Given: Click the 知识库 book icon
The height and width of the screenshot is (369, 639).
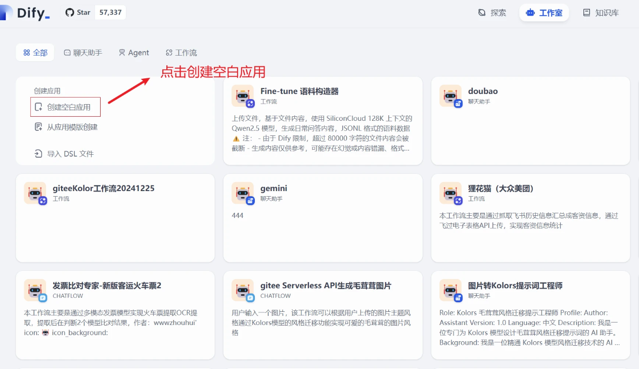Looking at the screenshot, I should click(x=586, y=13).
